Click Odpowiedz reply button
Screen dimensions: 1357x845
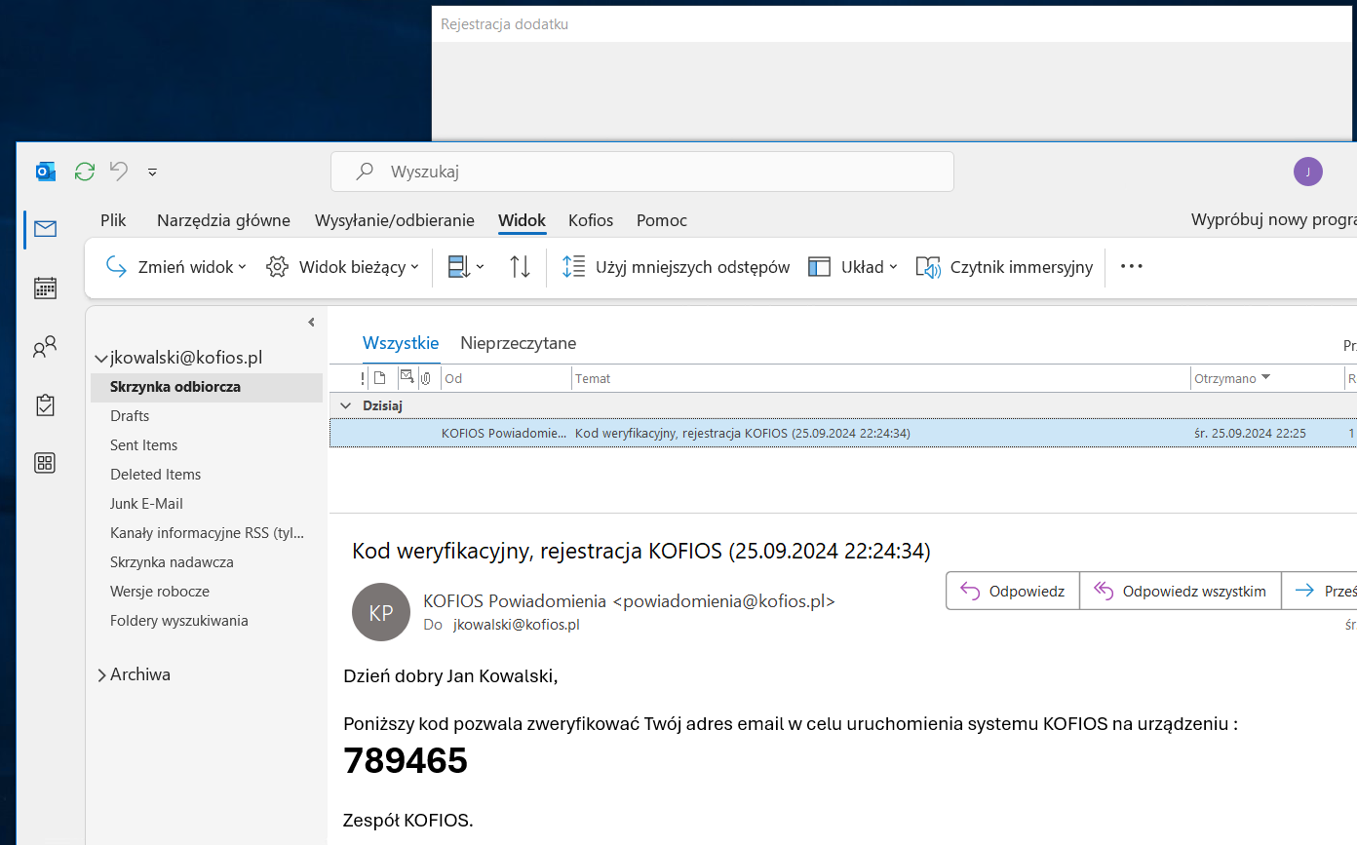[x=1013, y=591]
